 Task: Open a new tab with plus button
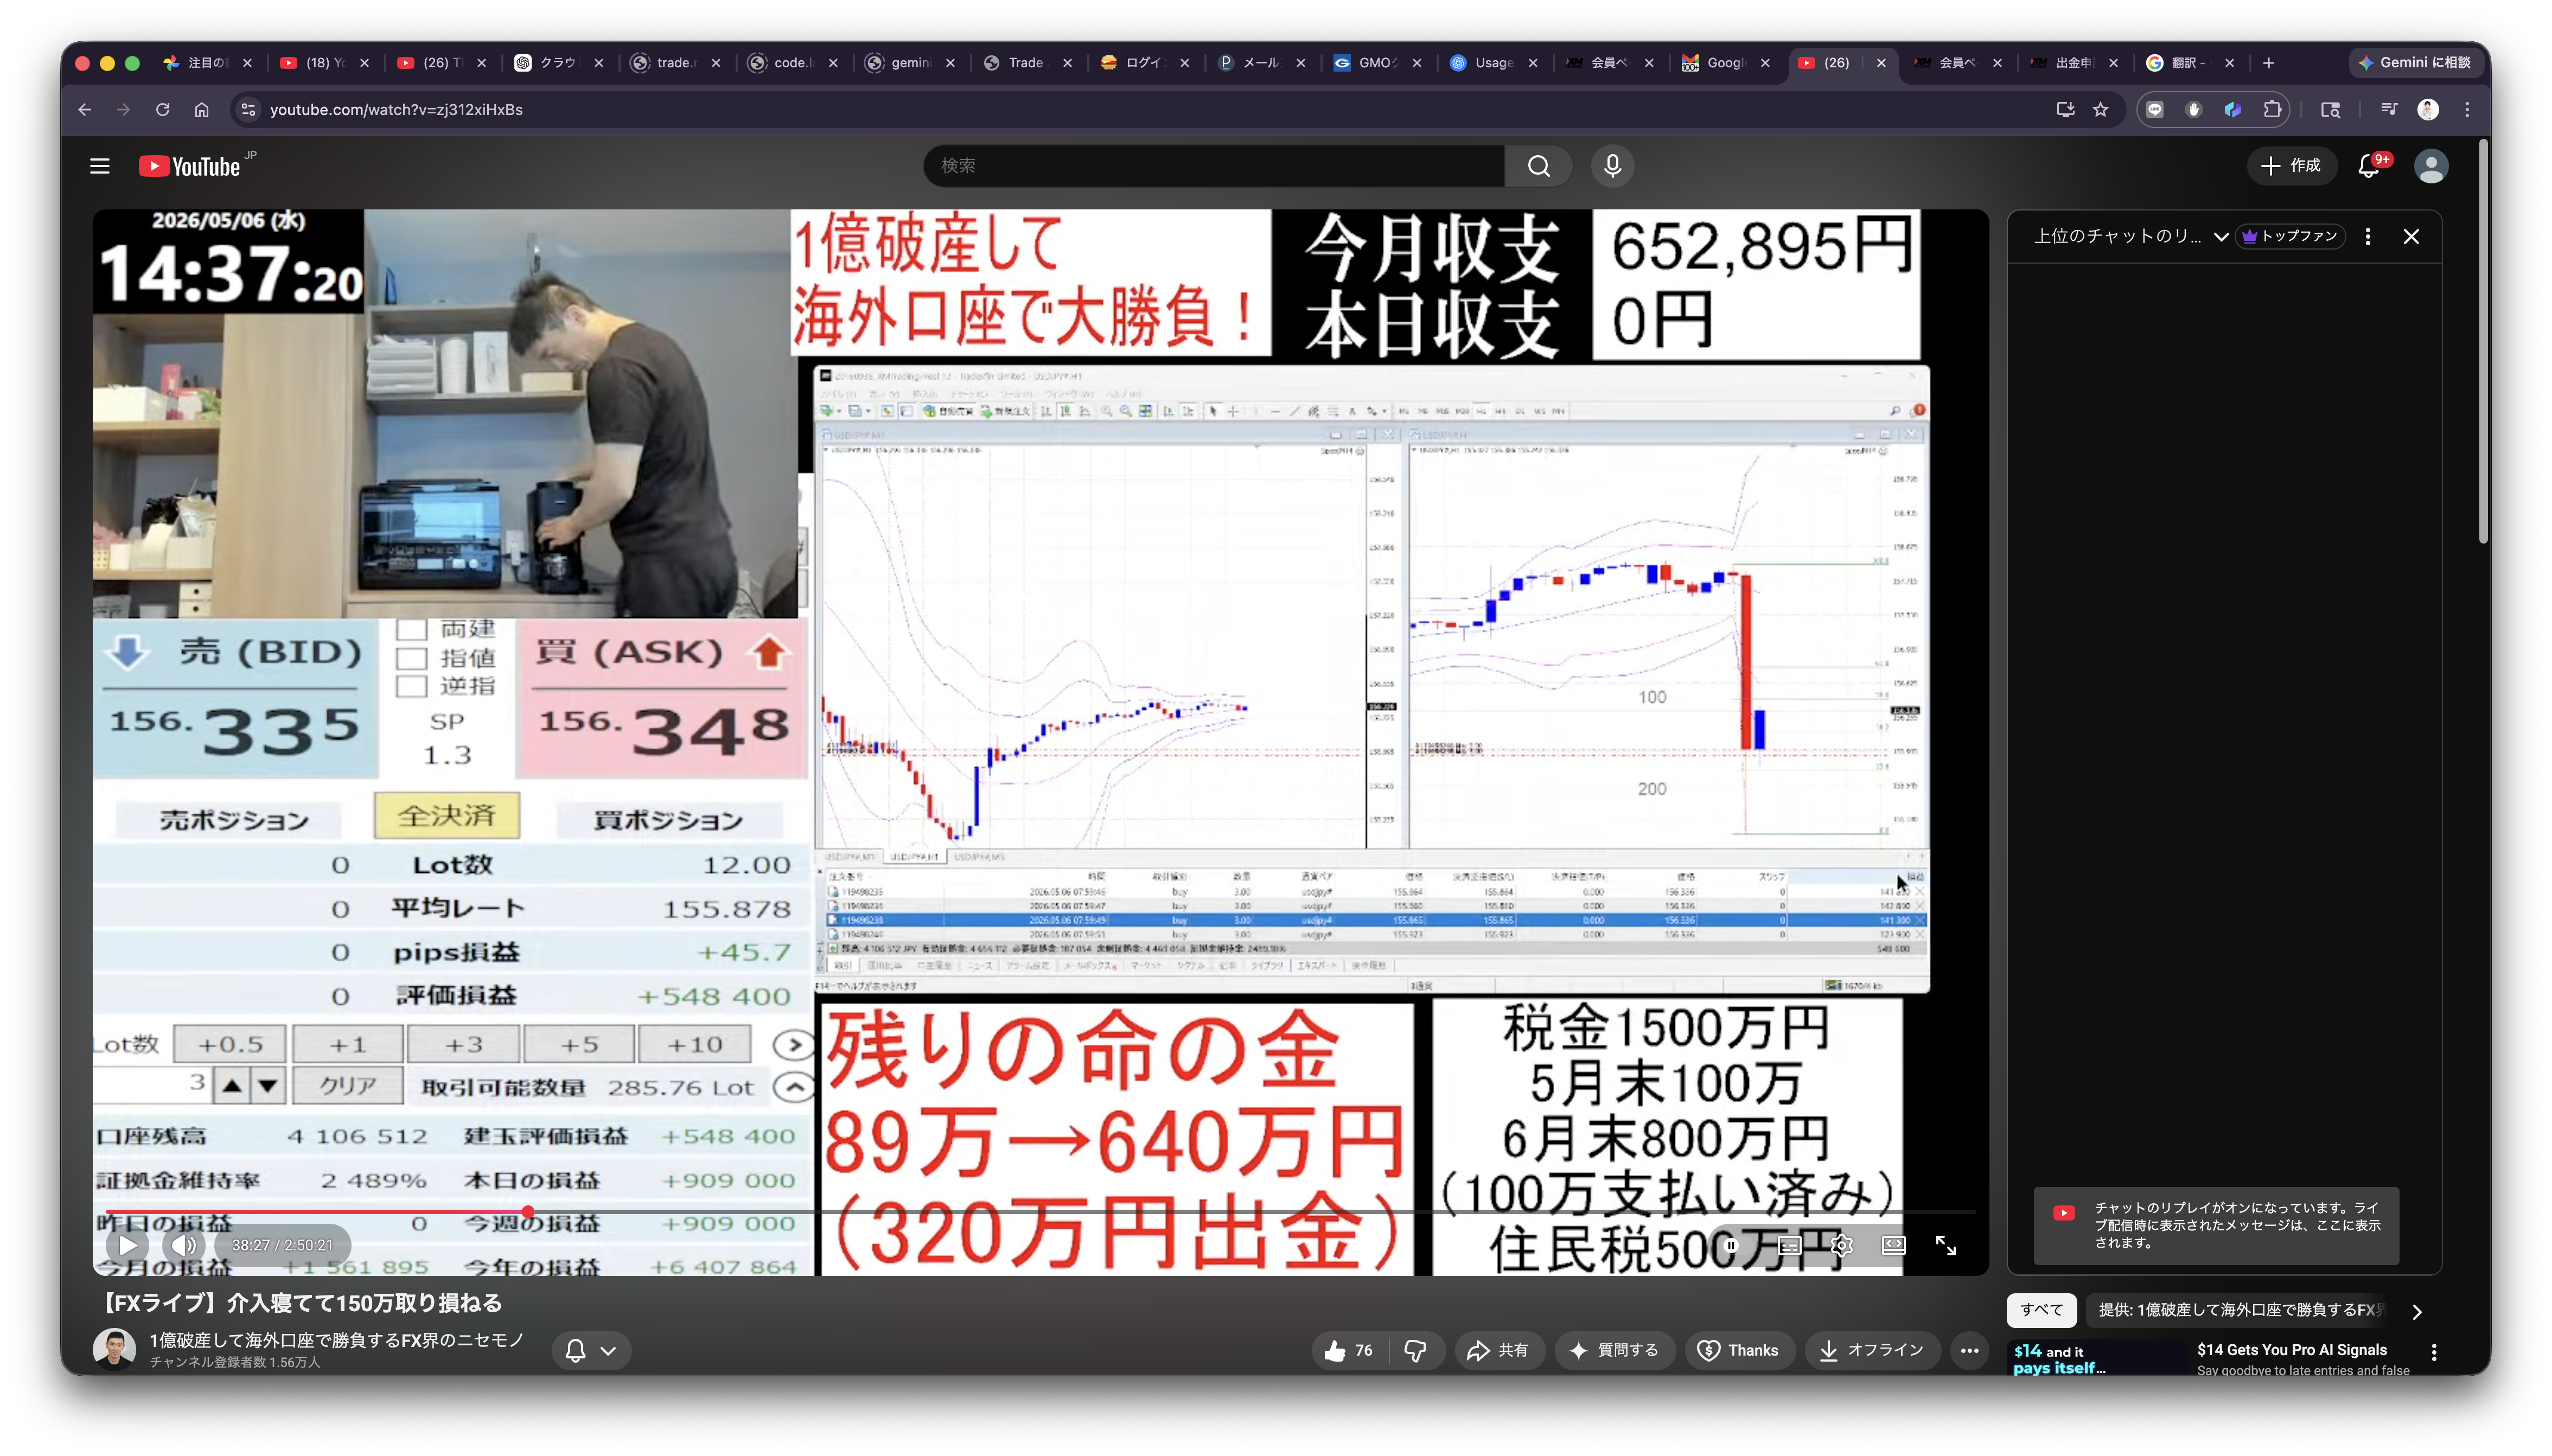click(x=2268, y=62)
